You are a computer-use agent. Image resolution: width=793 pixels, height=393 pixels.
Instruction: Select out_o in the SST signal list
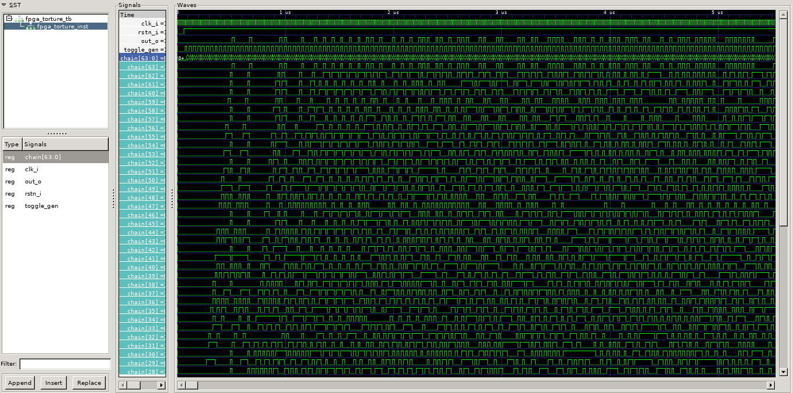(x=56, y=181)
